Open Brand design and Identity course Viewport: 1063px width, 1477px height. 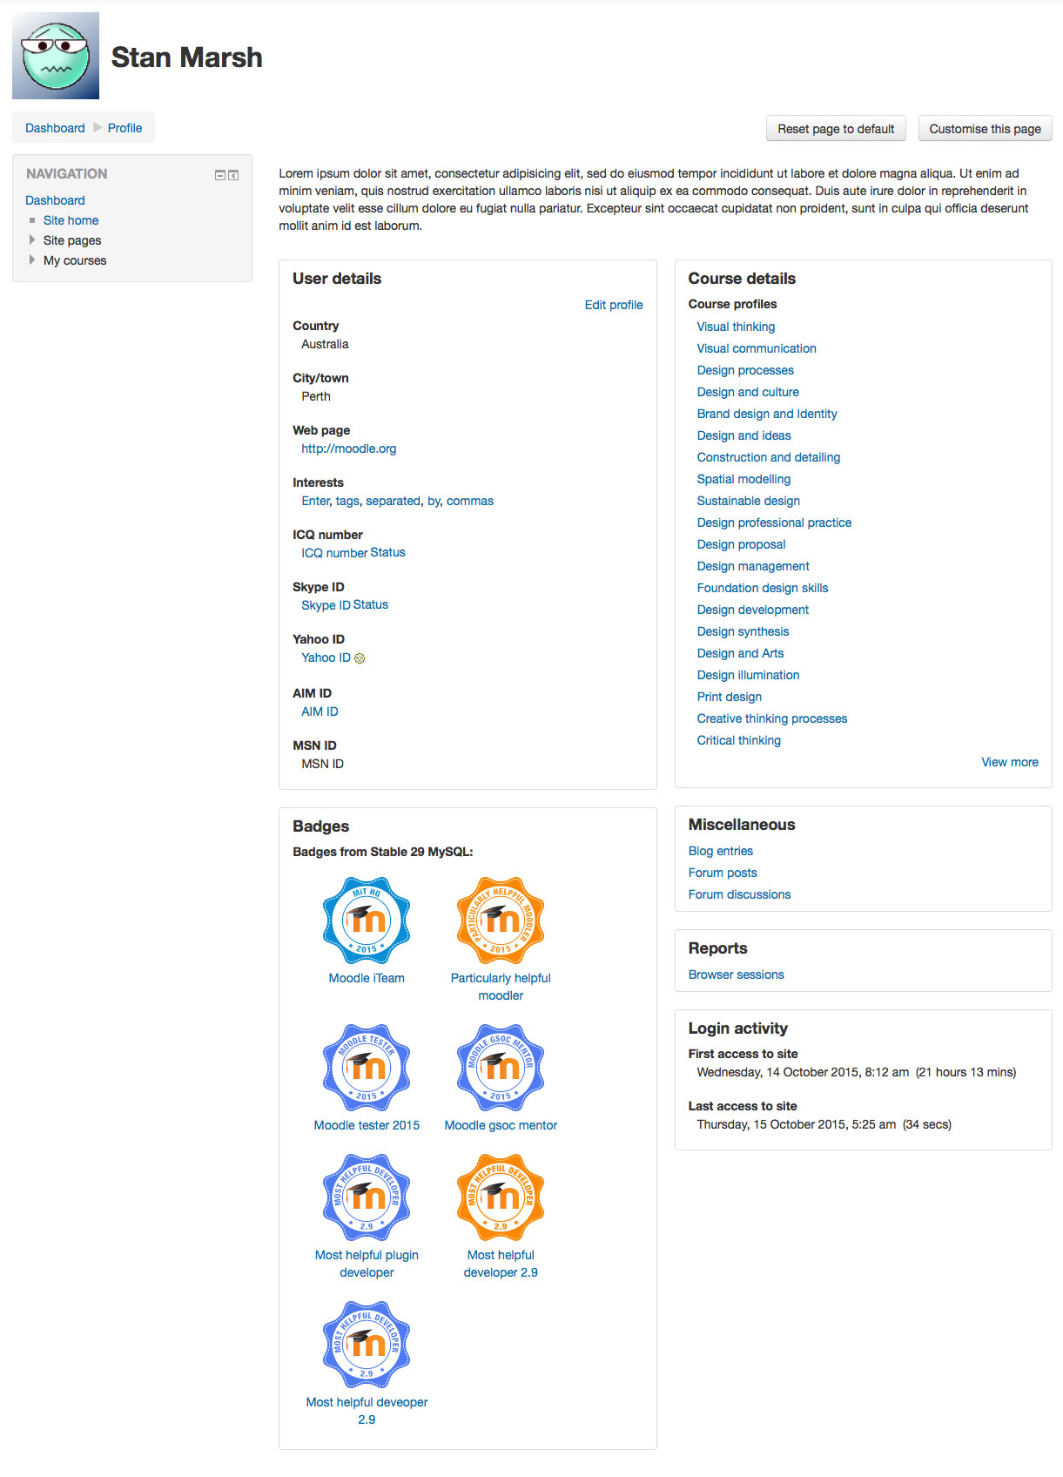767,414
